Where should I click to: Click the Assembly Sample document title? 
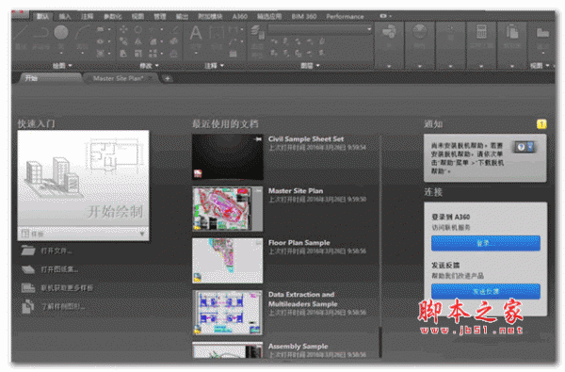(298, 347)
